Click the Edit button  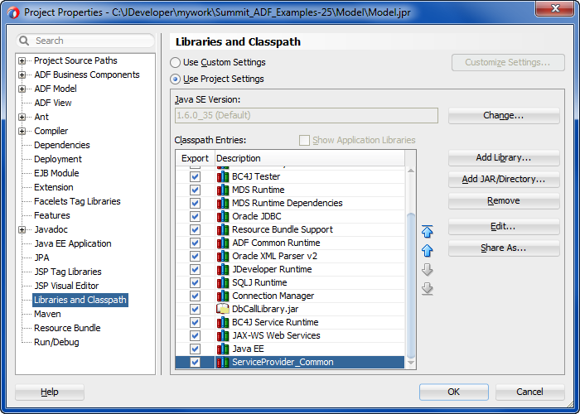click(x=504, y=227)
